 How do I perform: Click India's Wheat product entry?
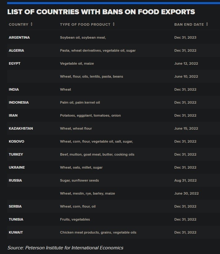[66, 89]
